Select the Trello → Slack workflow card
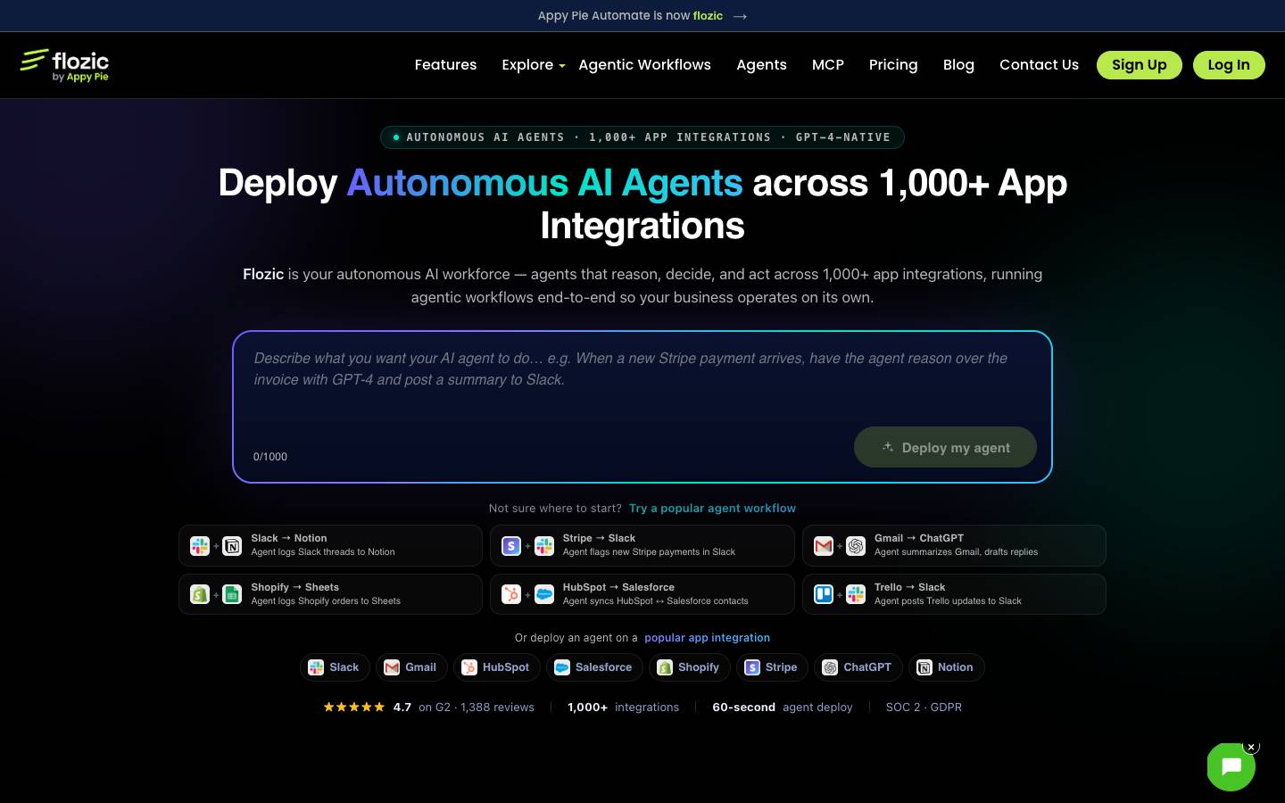1285x803 pixels. pos(954,594)
